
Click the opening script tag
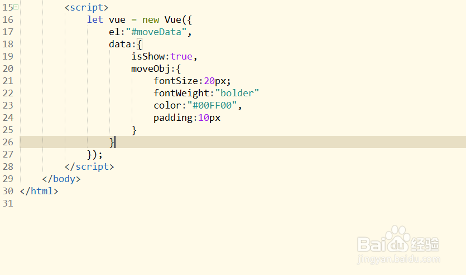tap(87, 8)
